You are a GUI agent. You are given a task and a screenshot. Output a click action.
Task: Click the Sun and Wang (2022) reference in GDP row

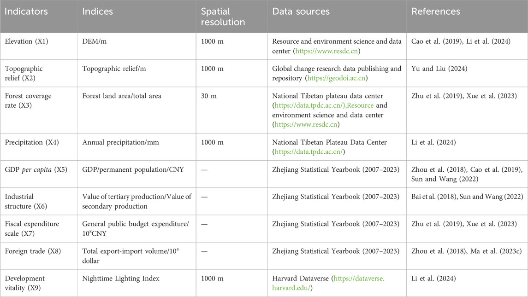pyautogui.click(x=445, y=179)
